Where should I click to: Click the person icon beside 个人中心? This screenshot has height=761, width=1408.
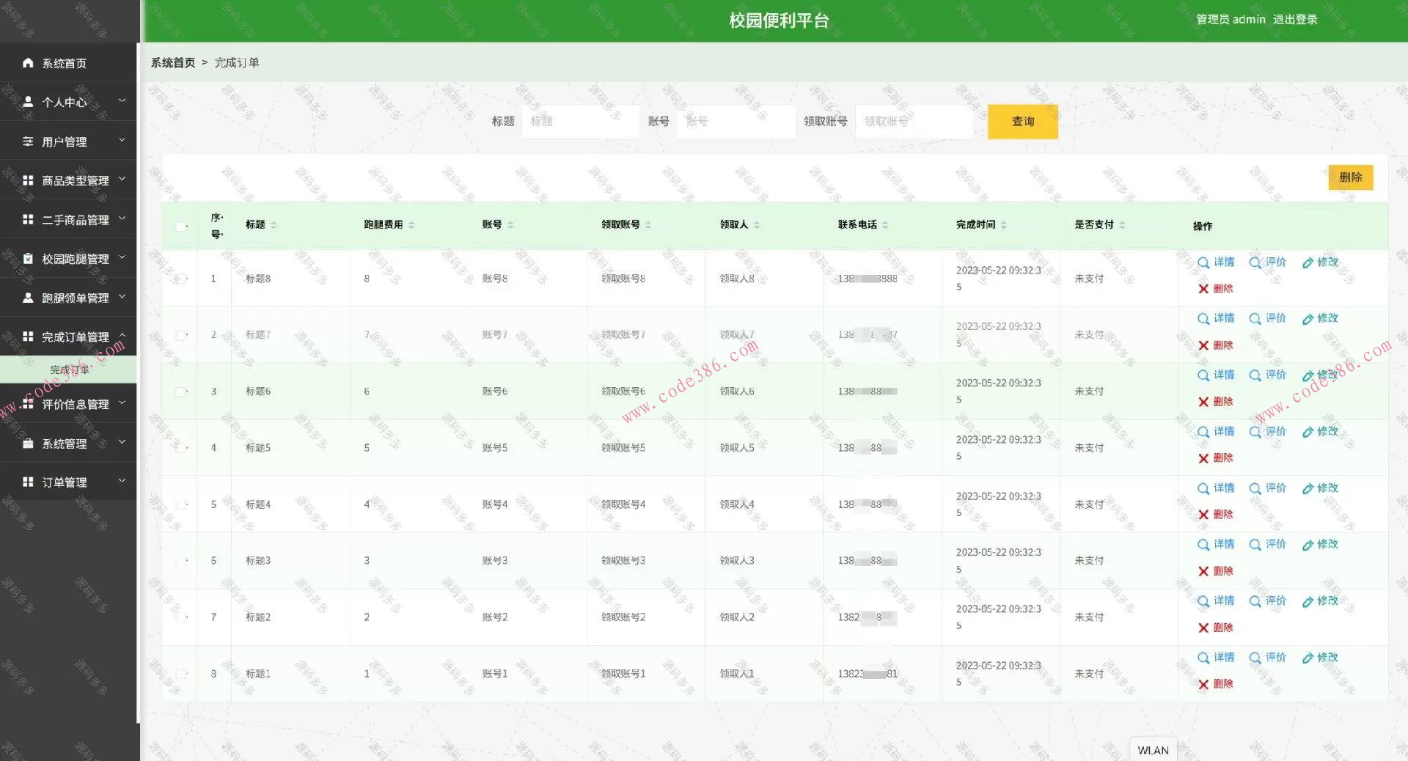coord(28,102)
